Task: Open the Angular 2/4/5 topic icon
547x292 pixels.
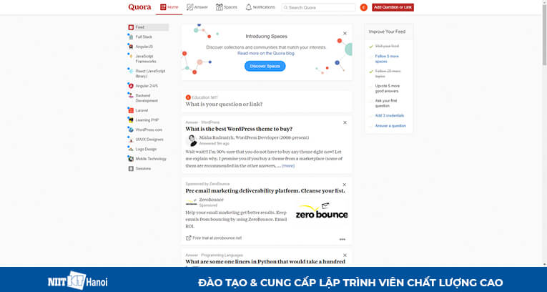Action: pyautogui.click(x=131, y=86)
